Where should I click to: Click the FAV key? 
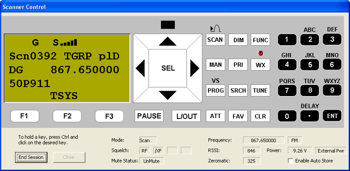point(238,116)
